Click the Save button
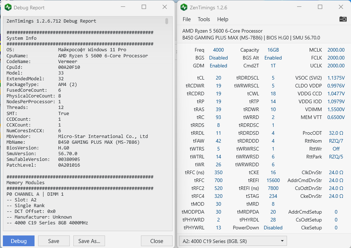The width and height of the screenshot is (351, 248). pyautogui.click(x=54, y=241)
